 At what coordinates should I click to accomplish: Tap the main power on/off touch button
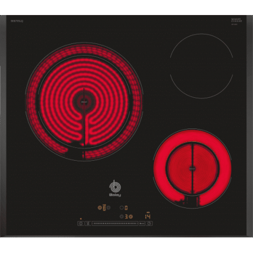(x=81, y=224)
